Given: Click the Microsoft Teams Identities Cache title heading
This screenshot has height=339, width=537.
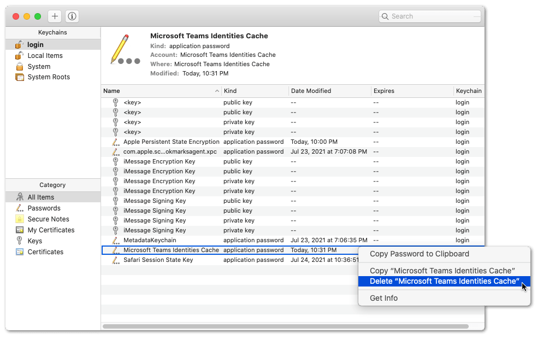Looking at the screenshot, I should [209, 36].
